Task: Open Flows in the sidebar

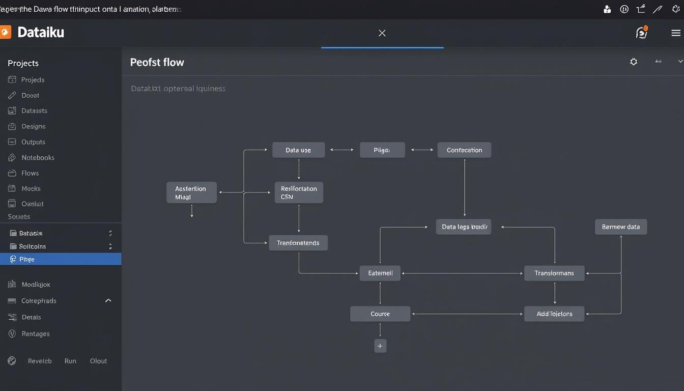Action: coord(30,173)
